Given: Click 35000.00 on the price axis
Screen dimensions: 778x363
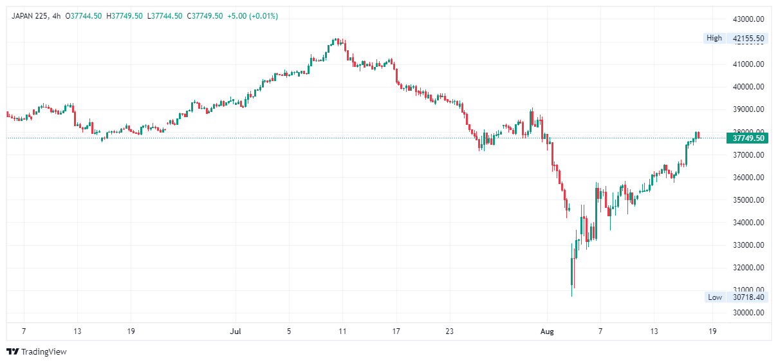Looking at the screenshot, I should coord(748,200).
